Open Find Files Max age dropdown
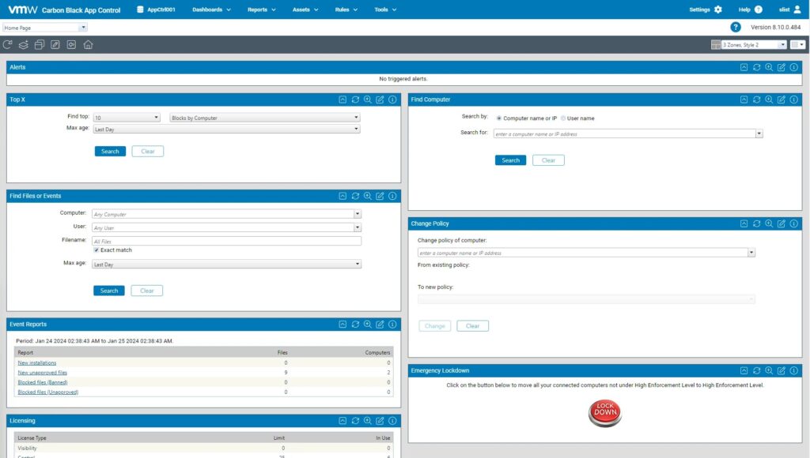The width and height of the screenshot is (810, 458). pyautogui.click(x=226, y=264)
